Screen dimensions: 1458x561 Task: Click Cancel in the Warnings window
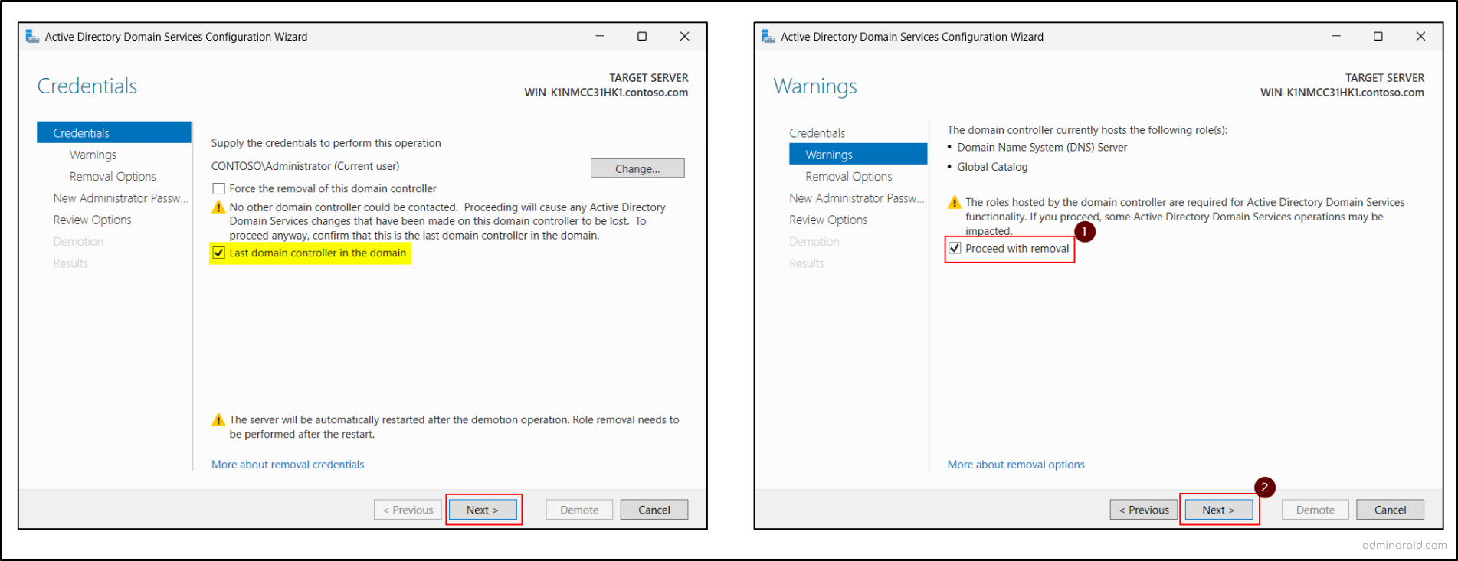1390,510
